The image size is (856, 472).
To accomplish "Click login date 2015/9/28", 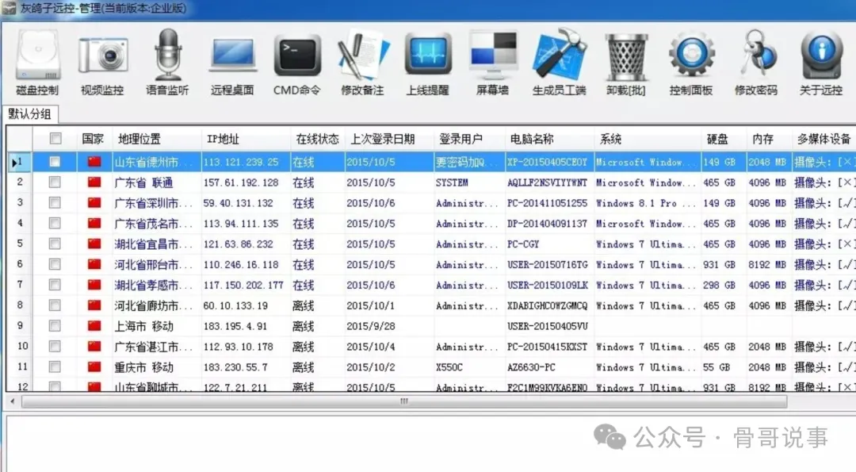I will pos(370,326).
